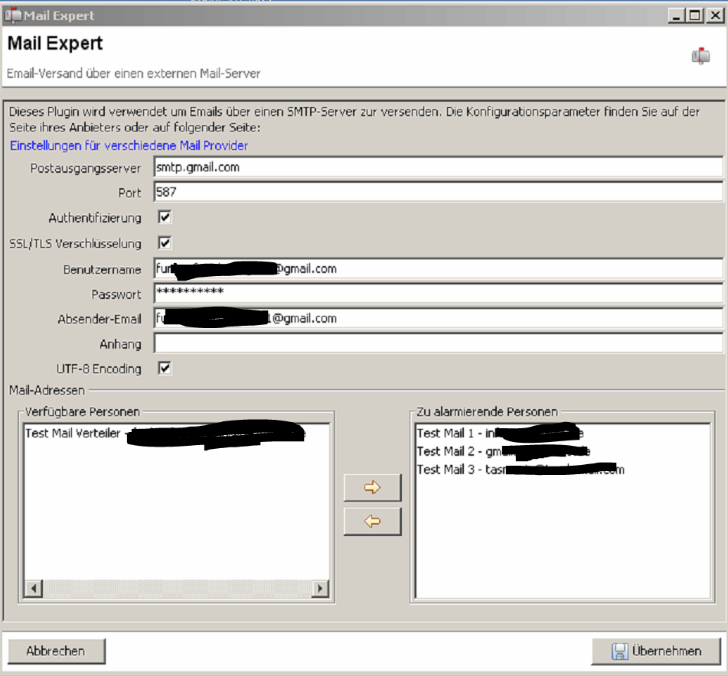Toggle the UTF-8 Encoding checkbox
Image resolution: width=728 pixels, height=676 pixels.
click(165, 369)
